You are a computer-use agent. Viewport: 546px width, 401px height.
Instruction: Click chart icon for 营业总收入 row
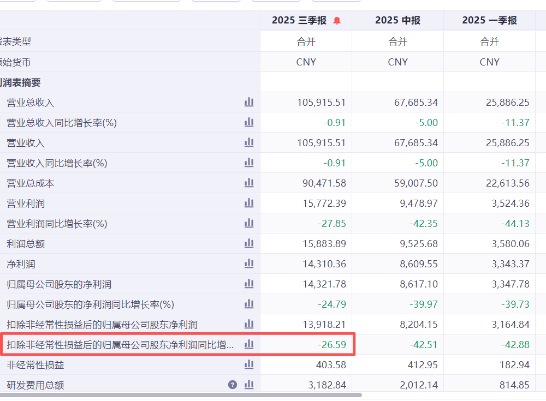click(249, 102)
